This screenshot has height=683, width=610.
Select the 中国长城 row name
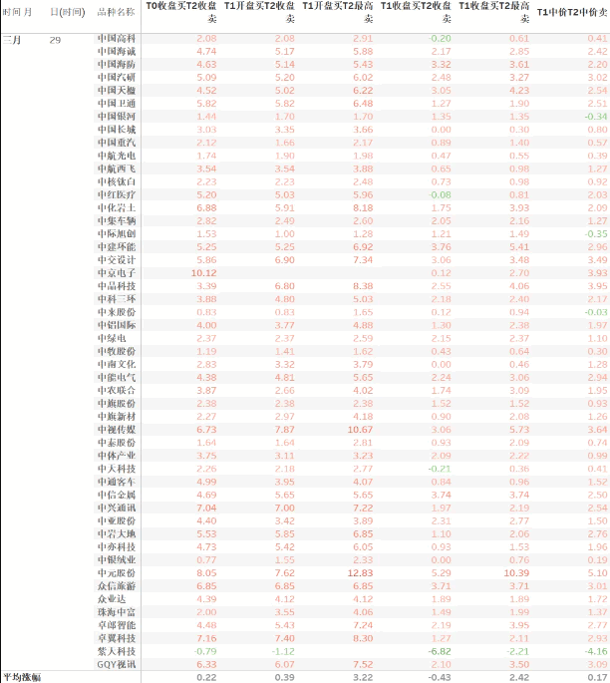(117, 130)
